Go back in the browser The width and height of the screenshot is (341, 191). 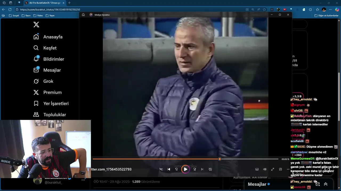(3, 9)
